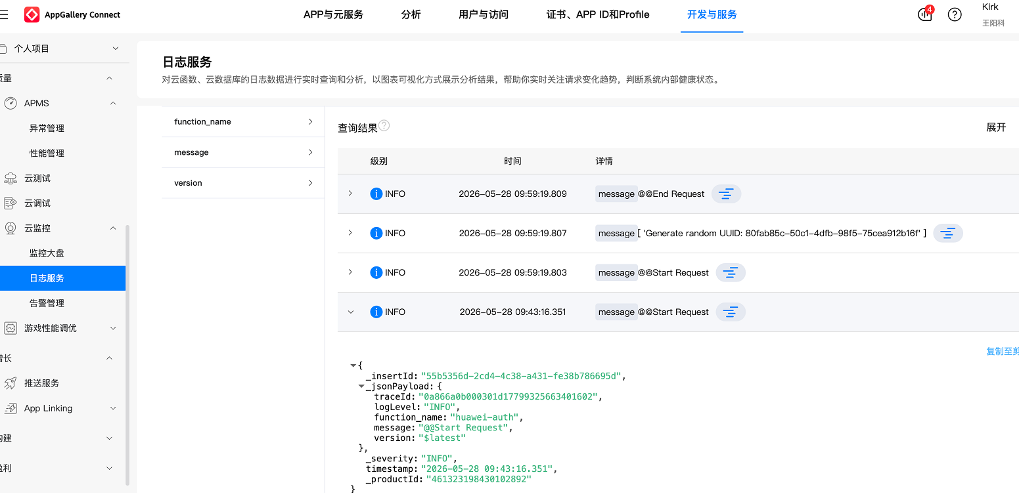Click the 推送服务 rocket icon

(11, 383)
